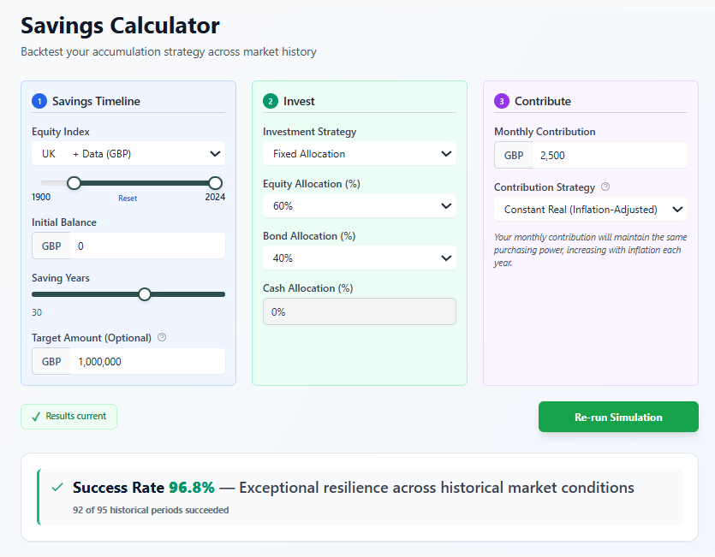This screenshot has height=557, width=715.
Task: Click the inflation purchasing power description text
Action: pyautogui.click(x=591, y=250)
